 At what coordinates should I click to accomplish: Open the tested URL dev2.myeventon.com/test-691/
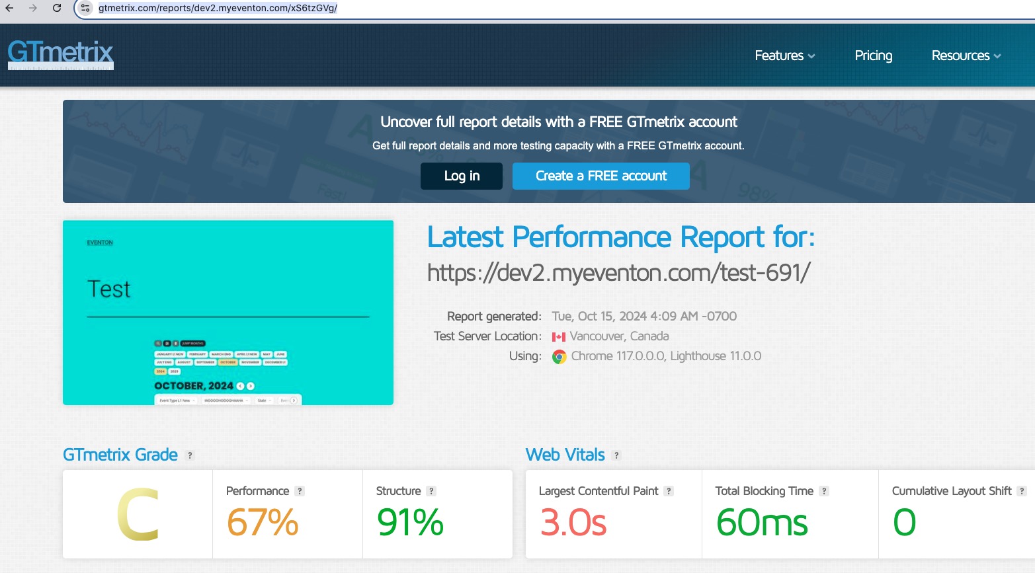[x=618, y=272]
